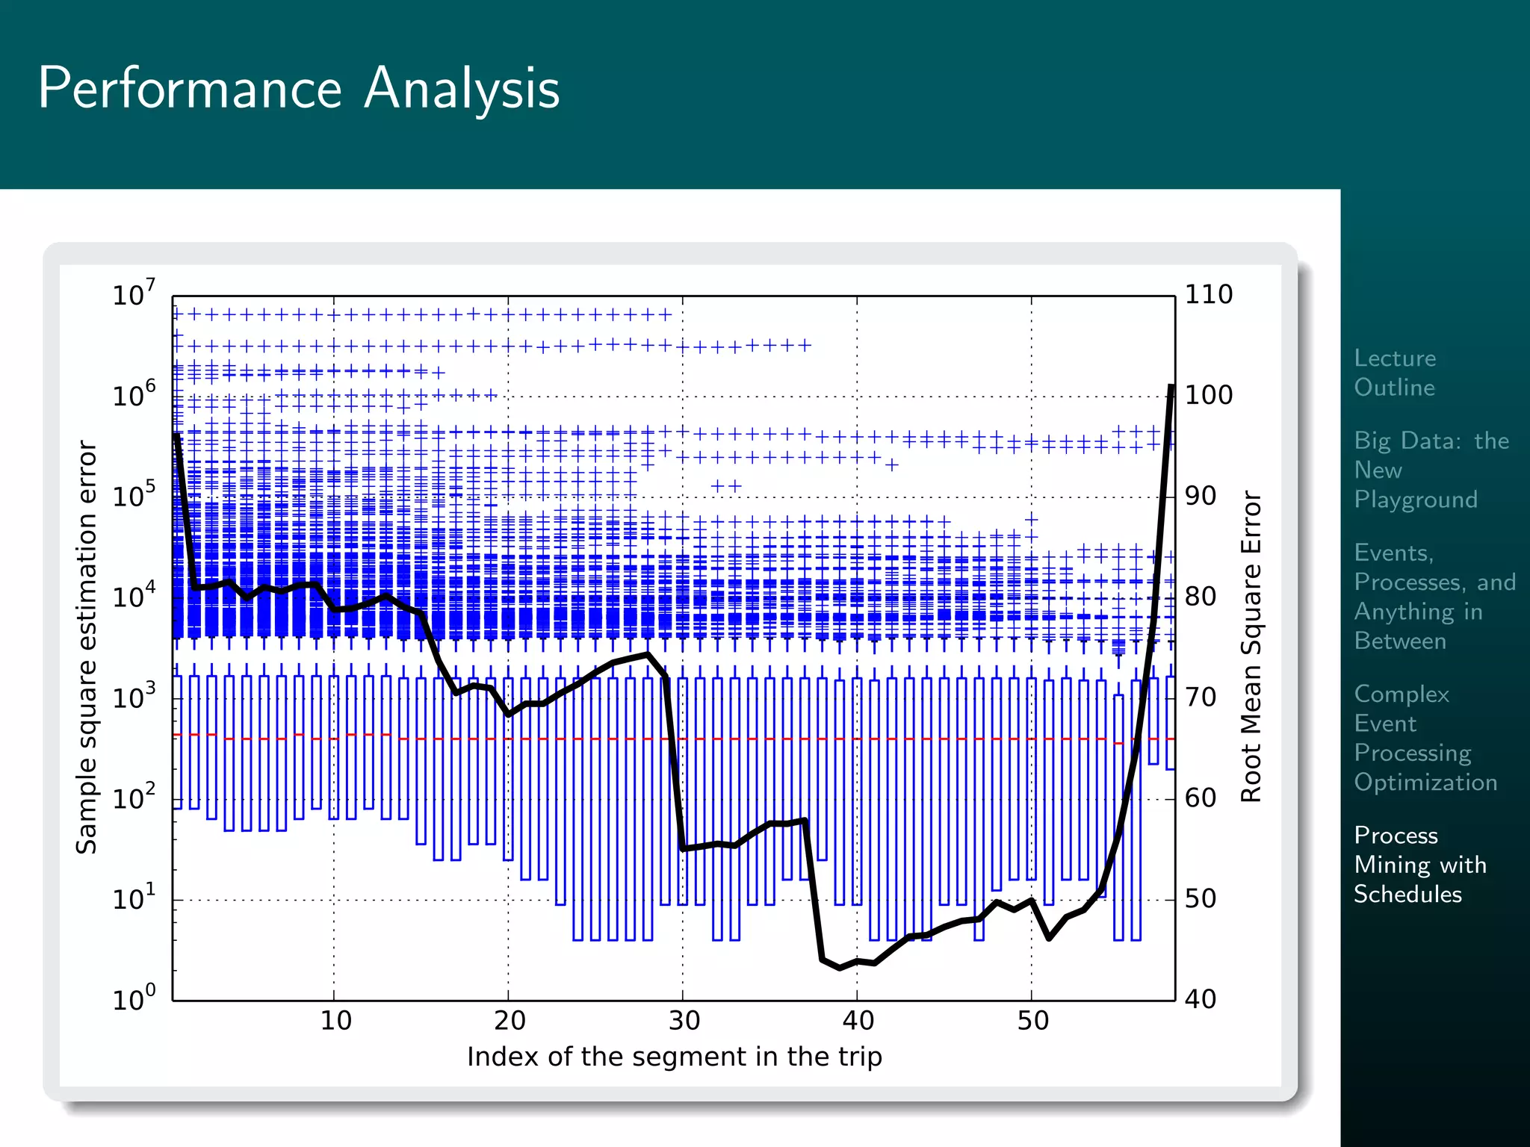Click the x-axis tick label 20
1530x1147 pixels.
pyautogui.click(x=510, y=1021)
